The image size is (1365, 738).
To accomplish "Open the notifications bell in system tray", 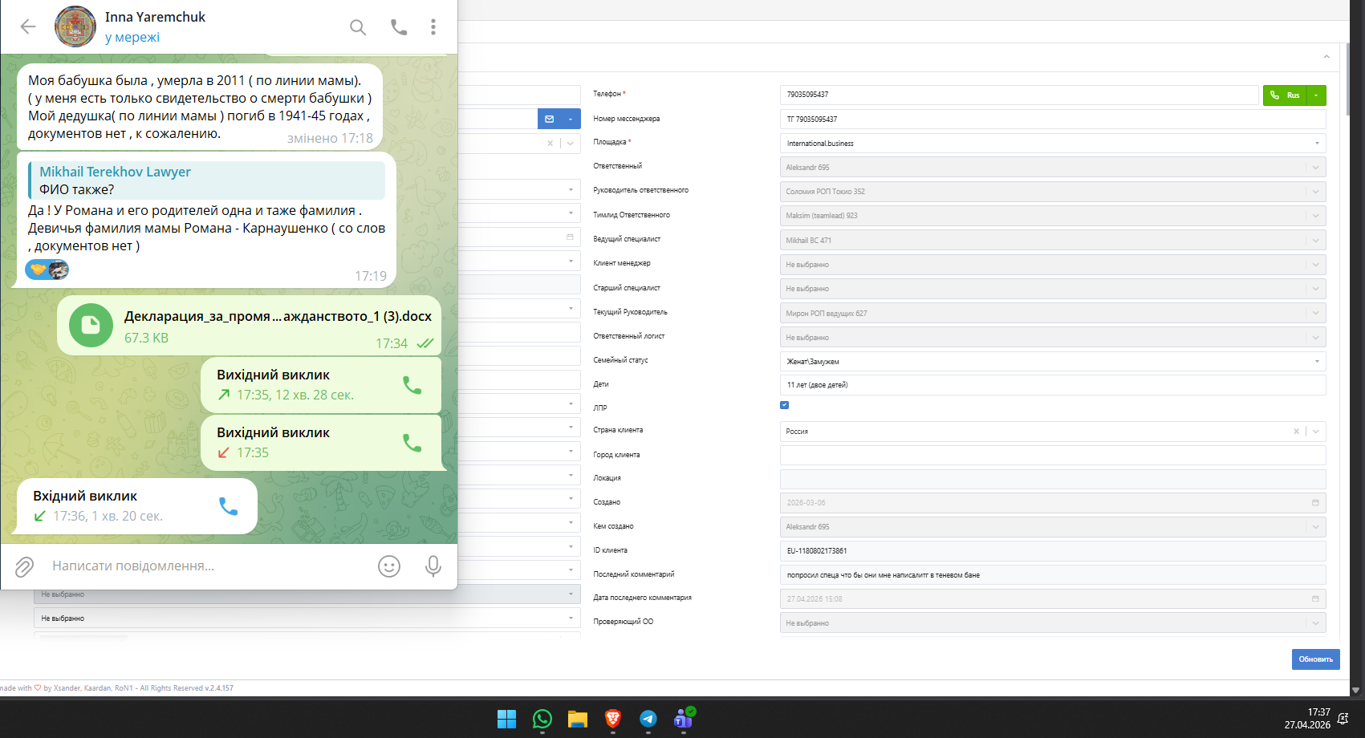I will click(1343, 719).
